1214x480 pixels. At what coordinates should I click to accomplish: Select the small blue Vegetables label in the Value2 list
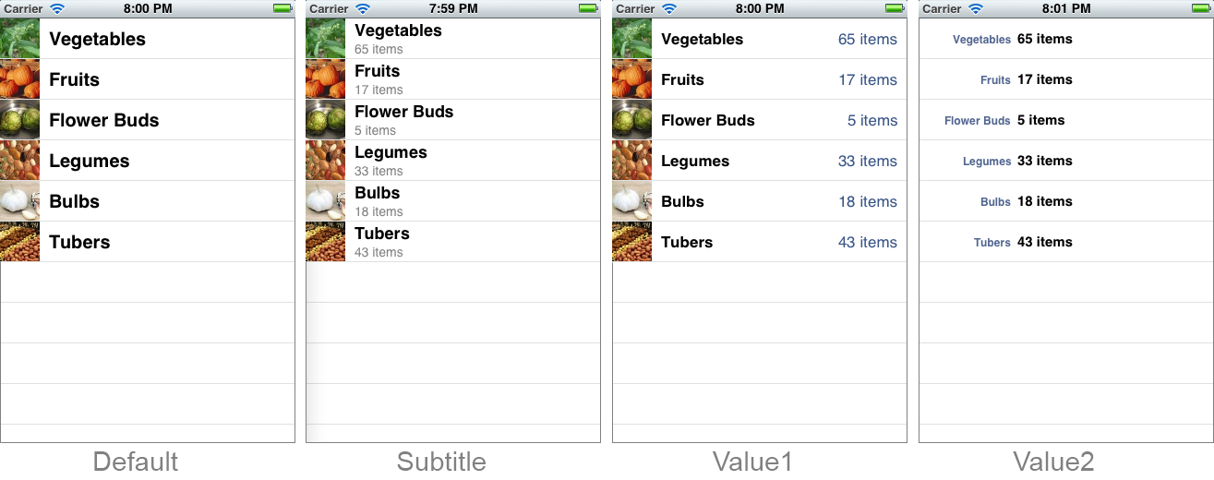tap(981, 40)
